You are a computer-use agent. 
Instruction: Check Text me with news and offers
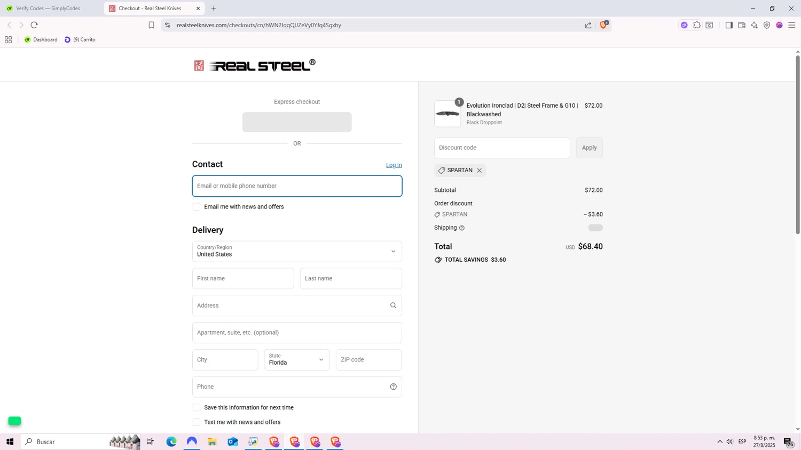coord(197,422)
